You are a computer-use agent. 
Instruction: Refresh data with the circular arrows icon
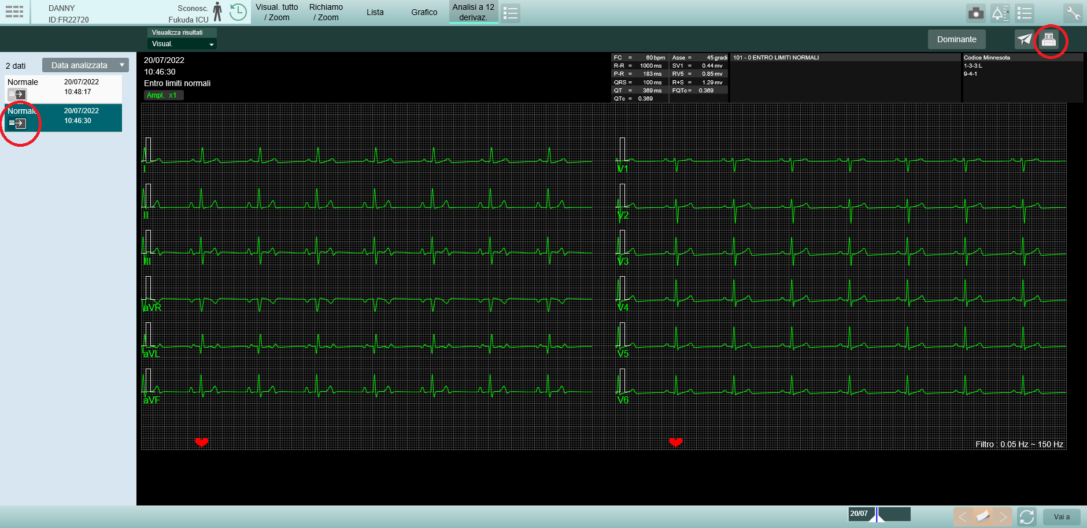pyautogui.click(x=1027, y=516)
